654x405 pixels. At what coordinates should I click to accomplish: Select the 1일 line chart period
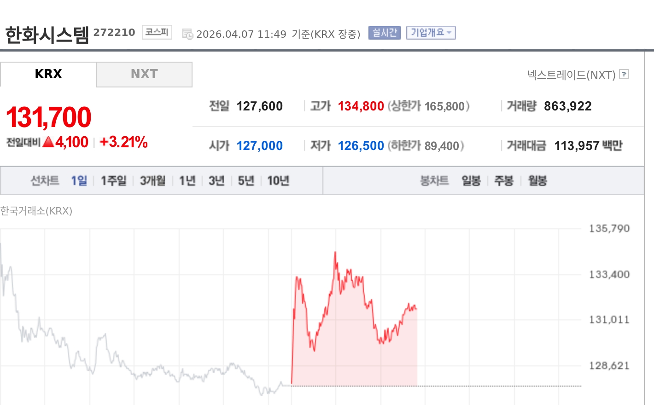click(79, 180)
